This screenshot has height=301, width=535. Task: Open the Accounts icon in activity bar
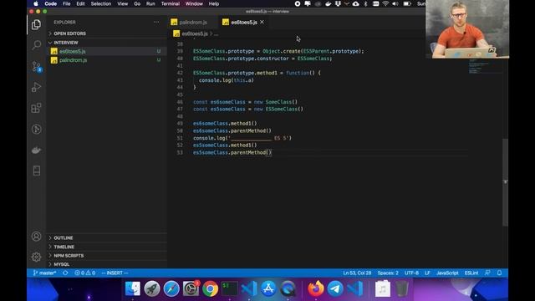36,236
